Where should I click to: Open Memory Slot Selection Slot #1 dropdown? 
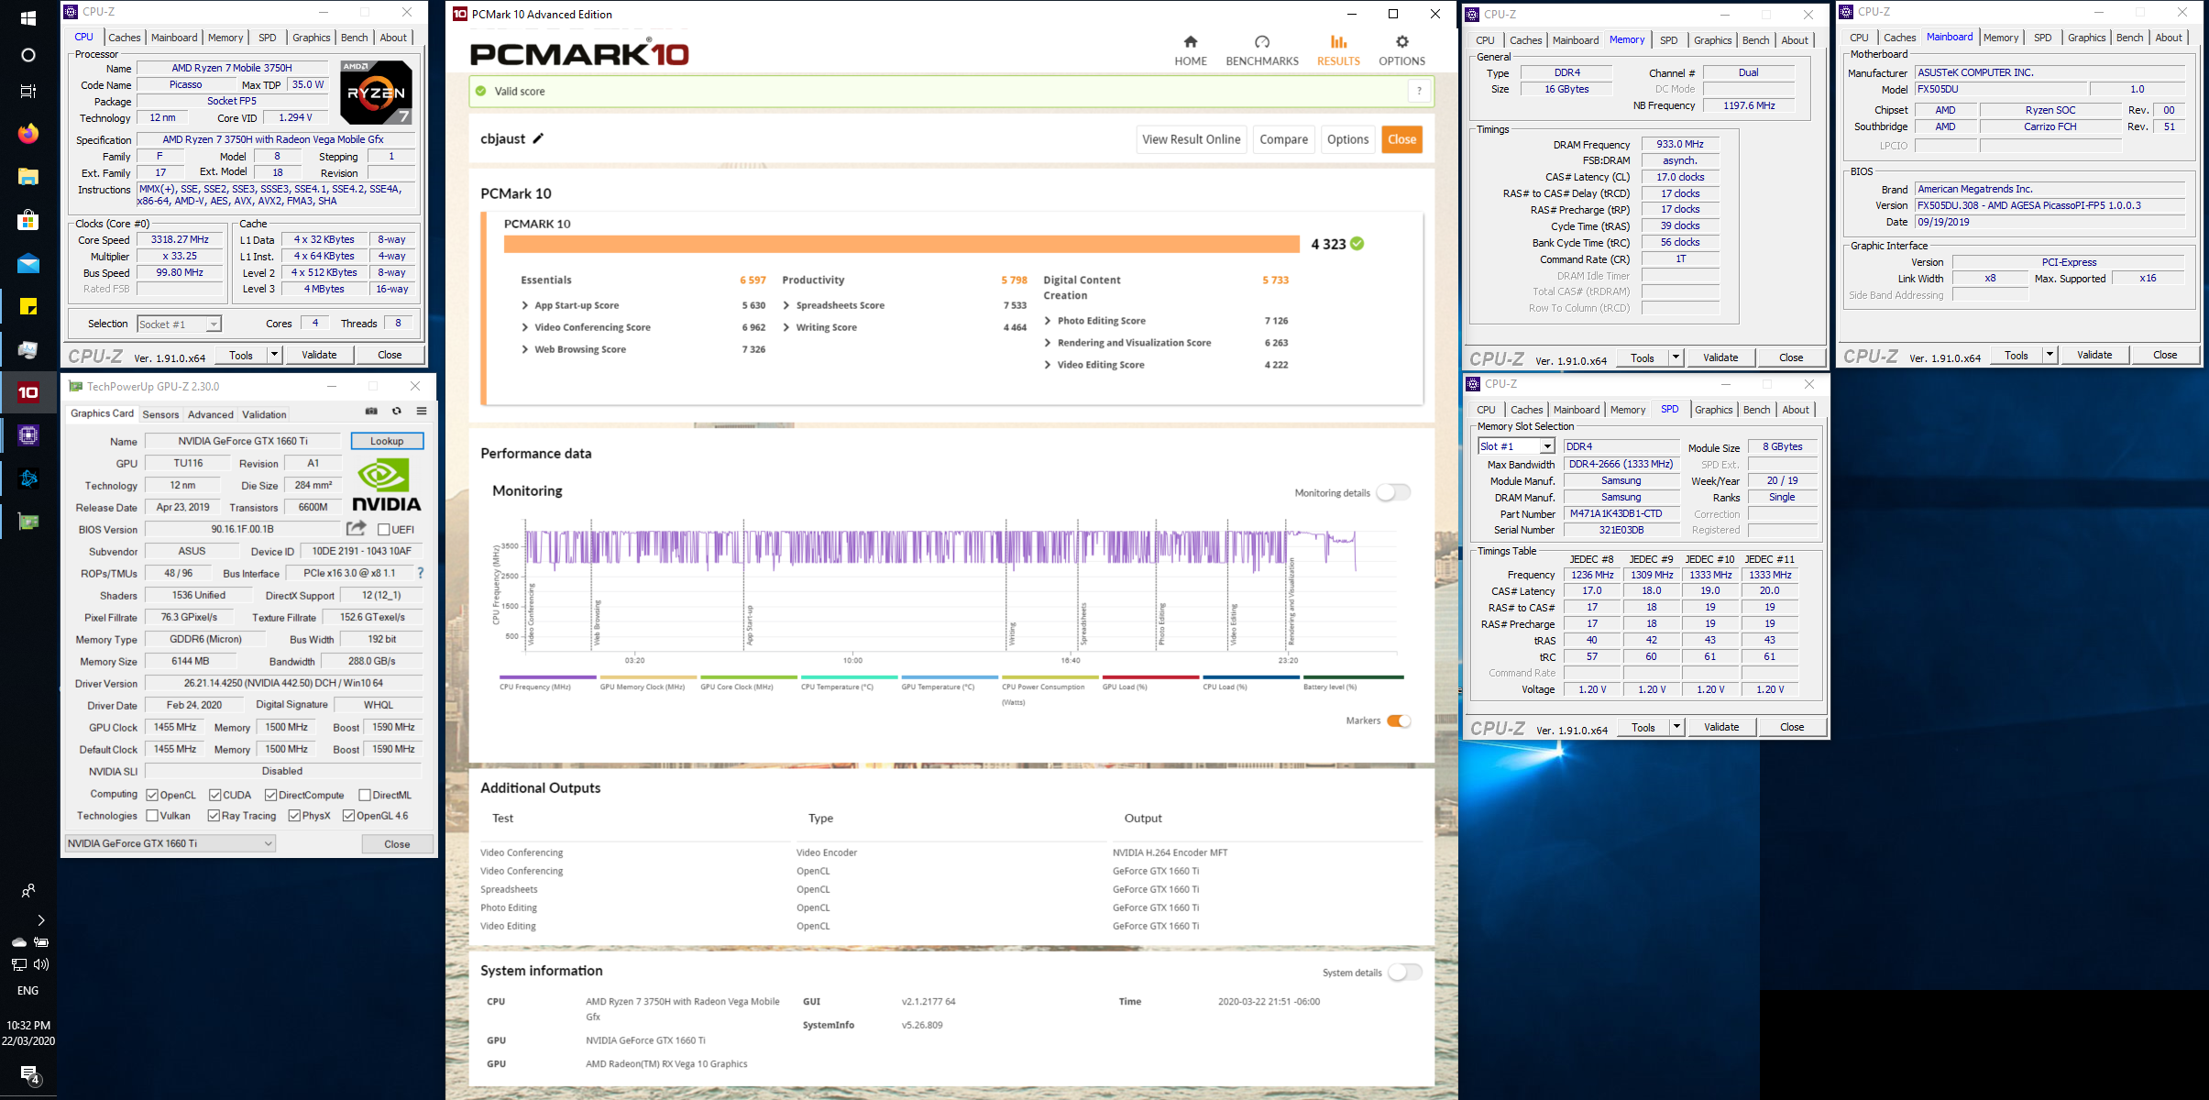click(1516, 446)
